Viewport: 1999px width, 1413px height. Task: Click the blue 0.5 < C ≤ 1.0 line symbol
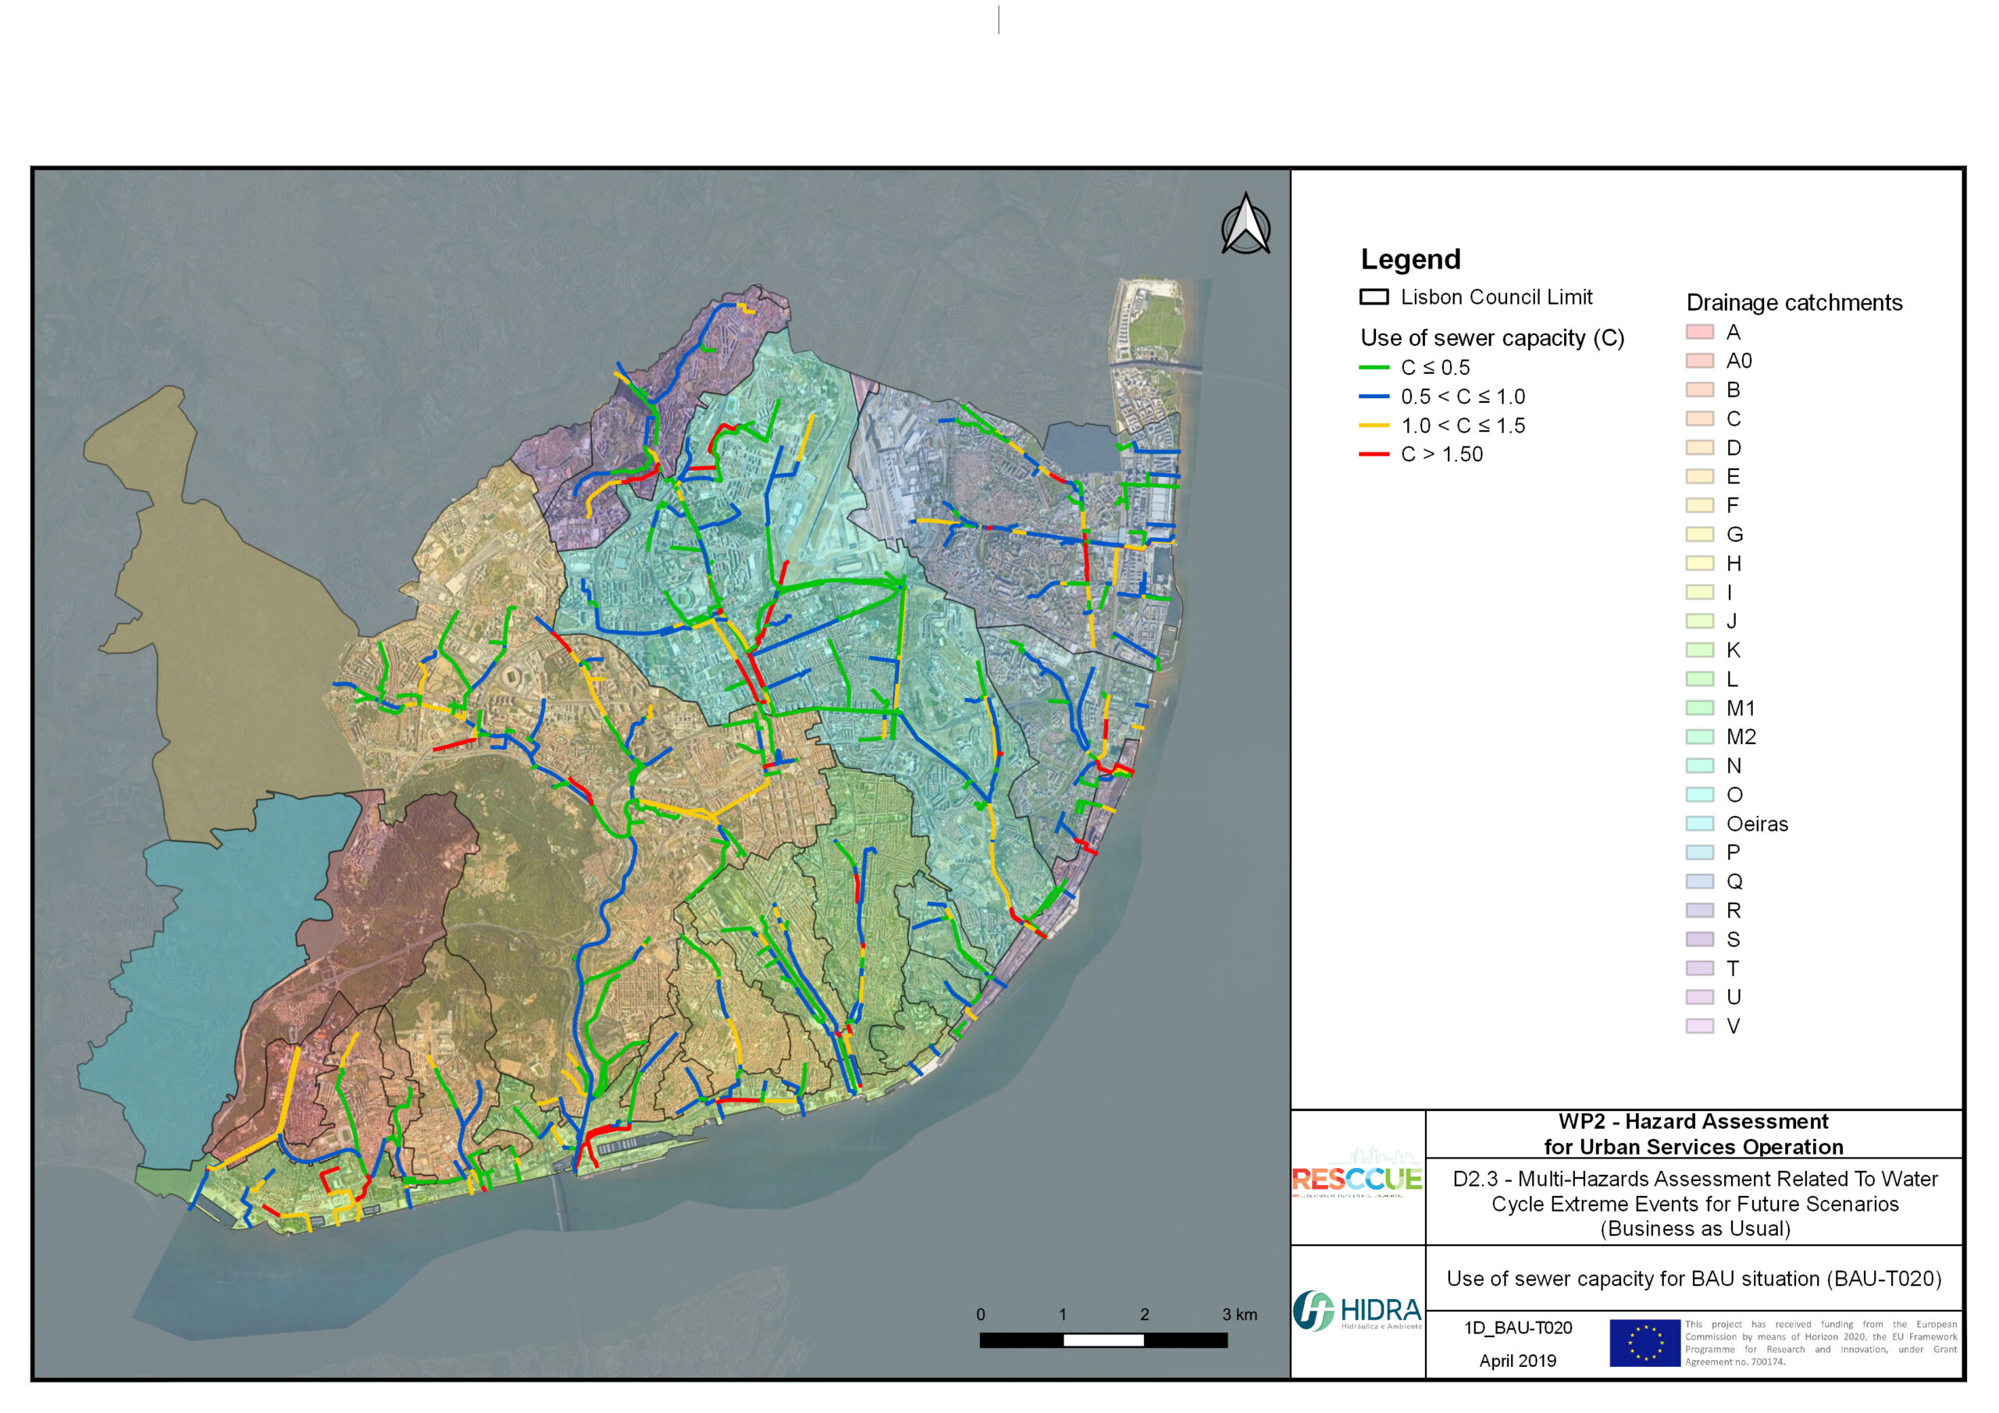click(x=1374, y=396)
